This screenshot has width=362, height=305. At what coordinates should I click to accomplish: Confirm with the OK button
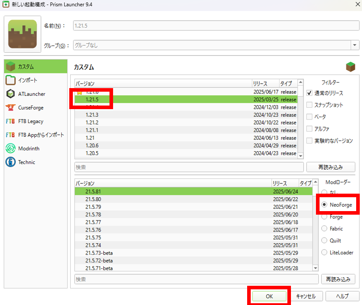click(269, 296)
